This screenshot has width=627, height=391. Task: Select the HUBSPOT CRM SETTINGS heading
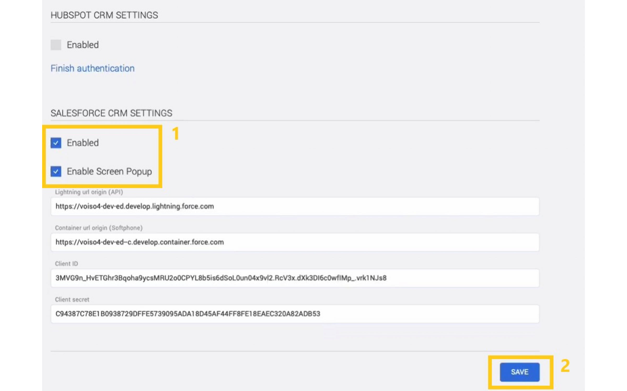tap(104, 15)
